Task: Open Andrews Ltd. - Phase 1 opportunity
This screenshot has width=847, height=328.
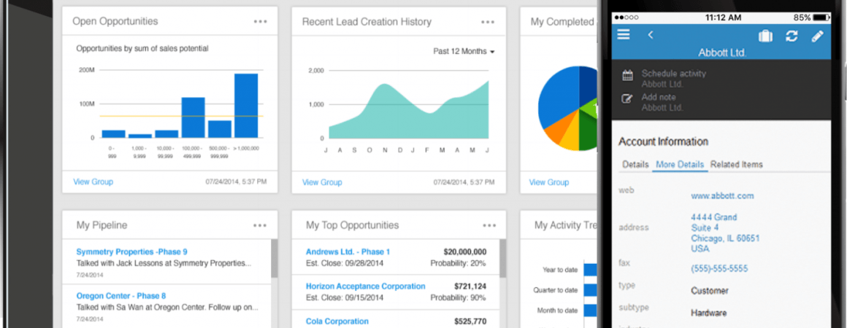Action: 348,252
